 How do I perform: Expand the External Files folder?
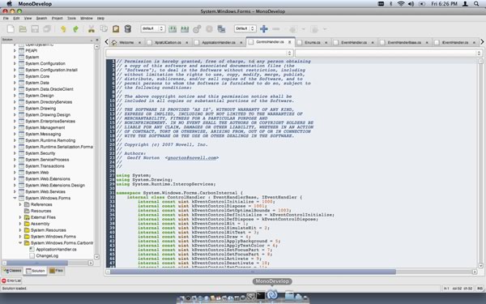(x=20, y=217)
